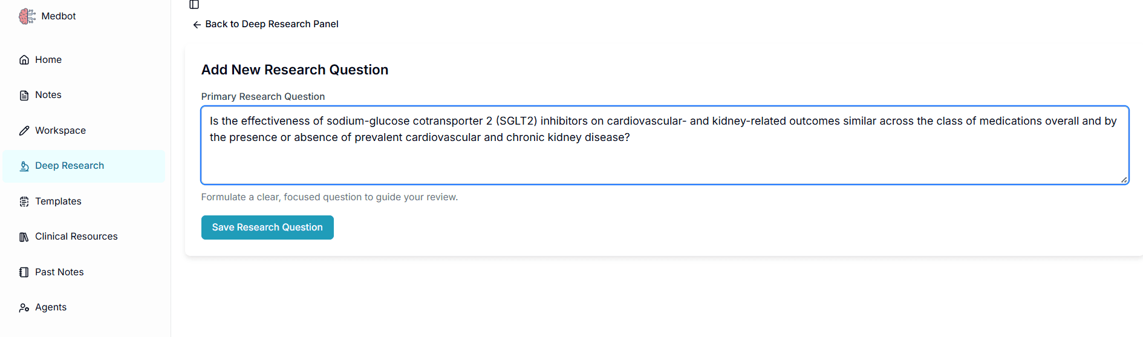The height and width of the screenshot is (337, 1143).
Task: Click the Home house icon
Action: pyautogui.click(x=24, y=60)
